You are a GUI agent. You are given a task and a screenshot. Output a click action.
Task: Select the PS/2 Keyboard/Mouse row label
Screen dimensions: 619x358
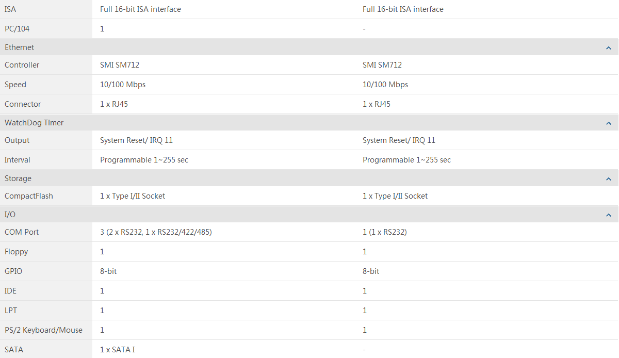pos(43,330)
